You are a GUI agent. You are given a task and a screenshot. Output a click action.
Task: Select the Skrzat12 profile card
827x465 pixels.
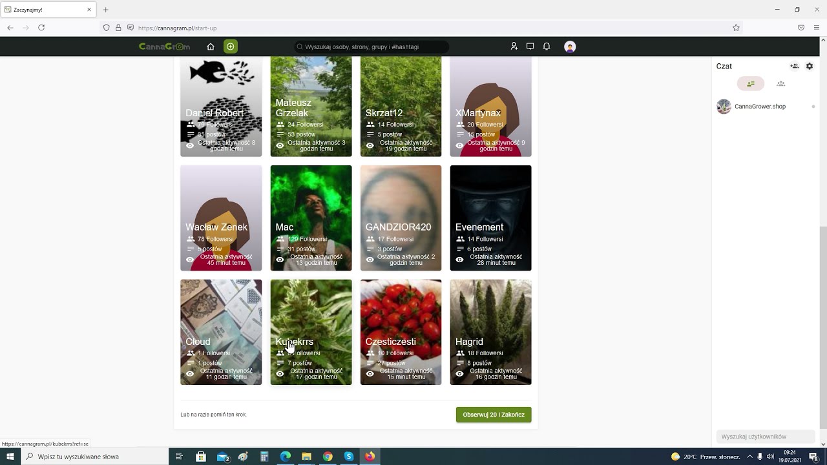[x=401, y=106]
